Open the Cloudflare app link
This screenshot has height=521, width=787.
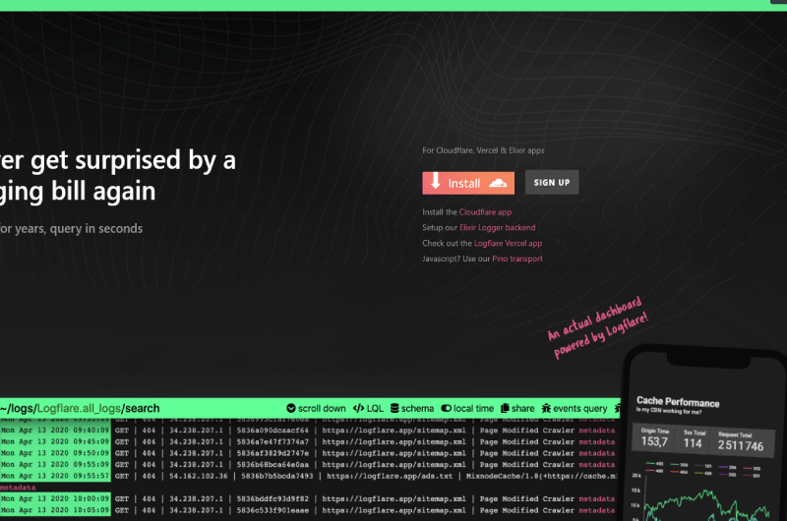click(x=485, y=212)
